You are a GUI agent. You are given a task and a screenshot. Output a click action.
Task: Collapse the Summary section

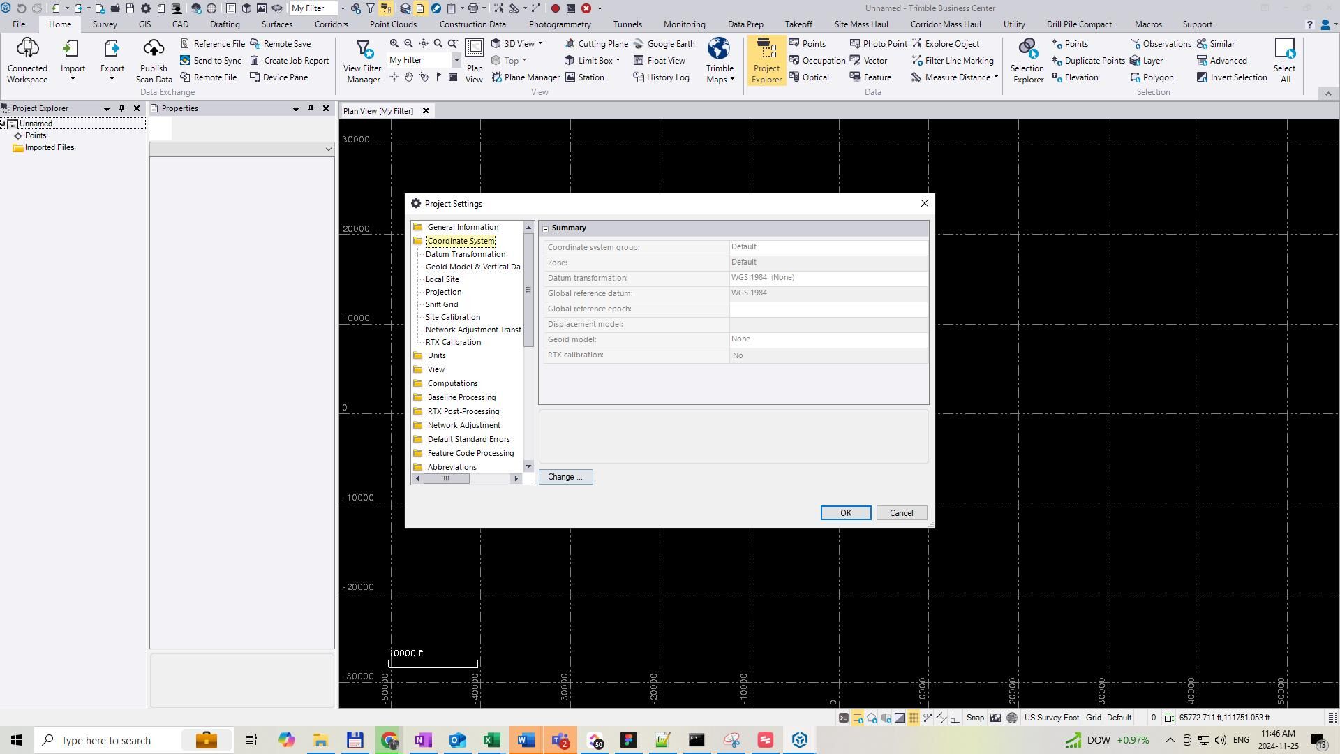click(x=546, y=228)
